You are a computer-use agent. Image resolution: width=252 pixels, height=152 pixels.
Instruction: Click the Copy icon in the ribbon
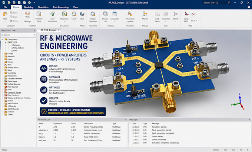(11, 17)
